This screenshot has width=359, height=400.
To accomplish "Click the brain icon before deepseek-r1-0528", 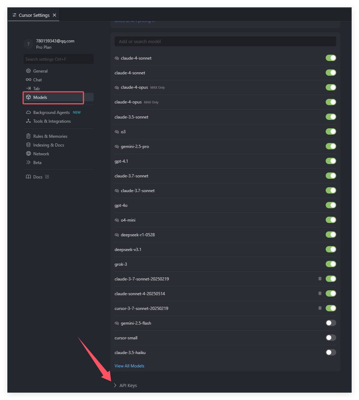I will point(117,235).
